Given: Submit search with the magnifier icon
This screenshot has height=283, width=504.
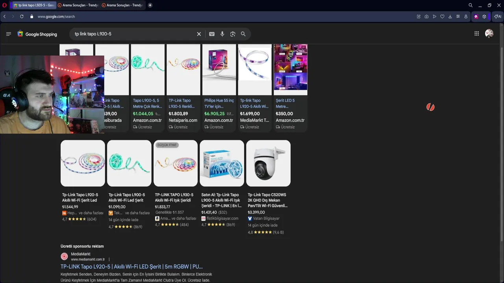Looking at the screenshot, I should [243, 34].
